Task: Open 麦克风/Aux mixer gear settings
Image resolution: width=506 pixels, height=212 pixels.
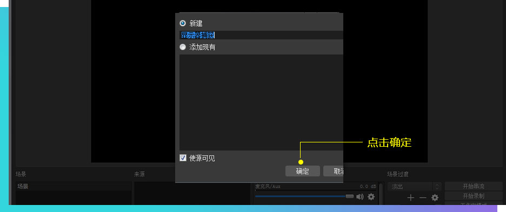Action: [371, 196]
